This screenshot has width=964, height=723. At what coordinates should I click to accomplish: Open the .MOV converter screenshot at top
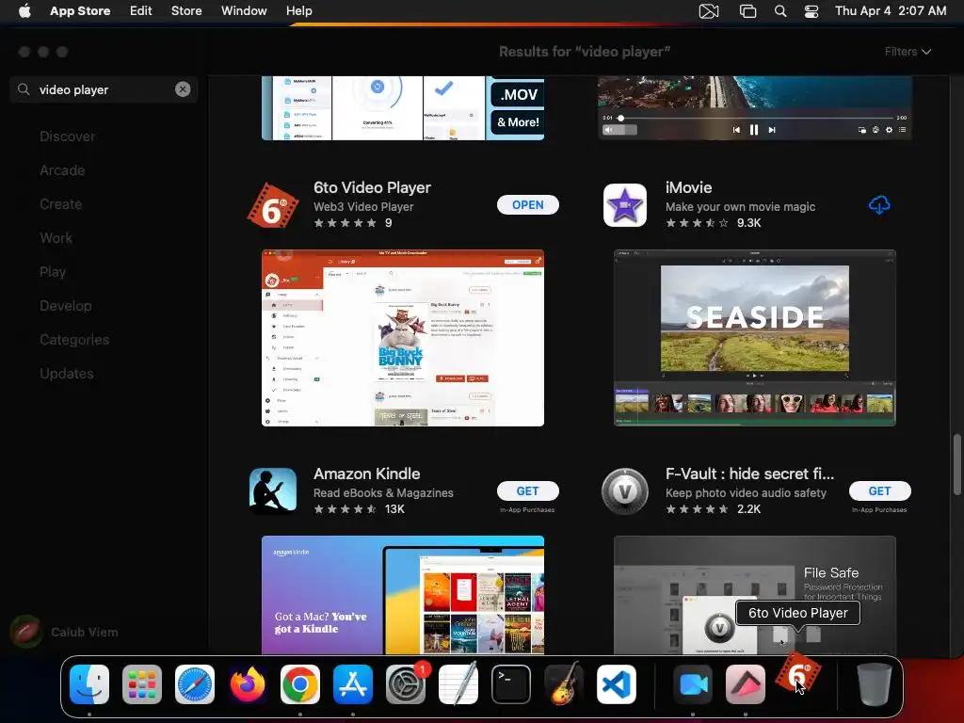click(x=403, y=108)
